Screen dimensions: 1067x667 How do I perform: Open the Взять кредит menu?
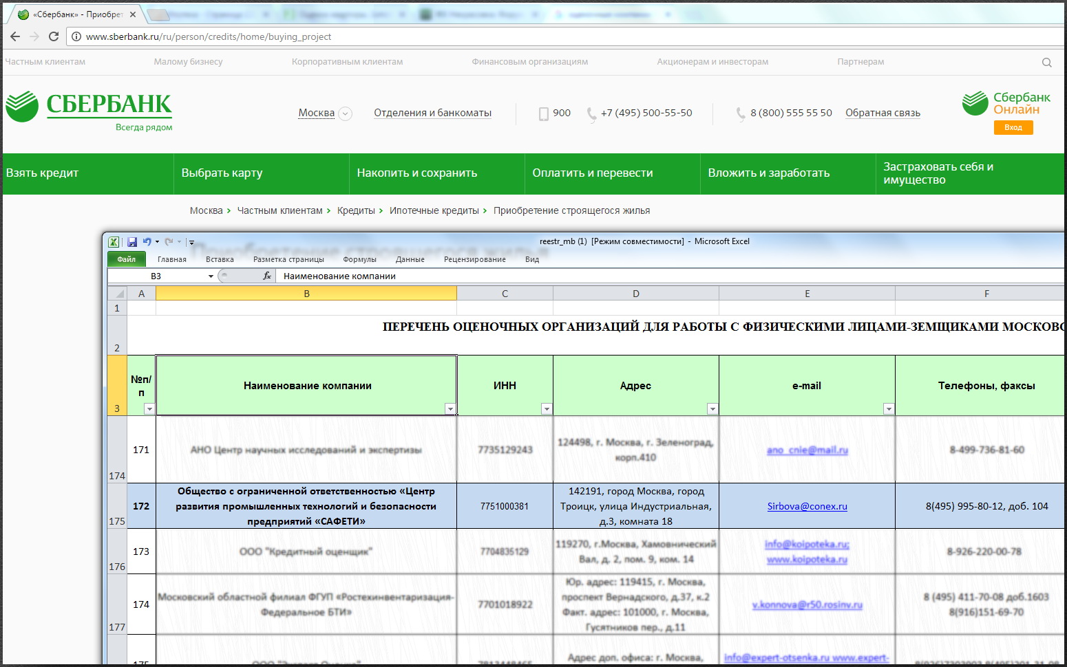click(43, 173)
